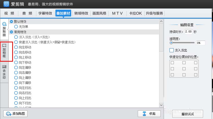
Task: Click the 播放试试 preview button
Action: [x=187, y=114]
